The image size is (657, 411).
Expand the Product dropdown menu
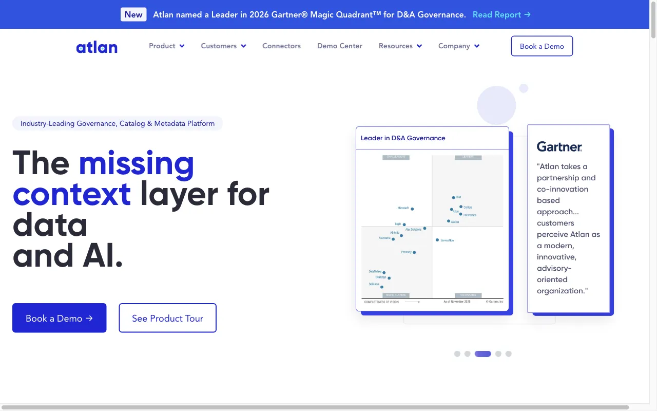(x=167, y=46)
